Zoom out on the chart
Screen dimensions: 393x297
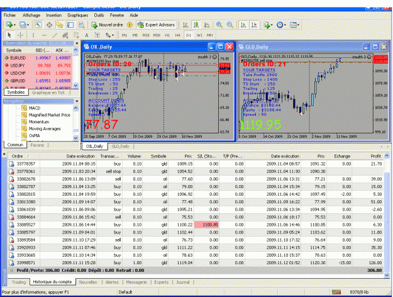(x=230, y=25)
